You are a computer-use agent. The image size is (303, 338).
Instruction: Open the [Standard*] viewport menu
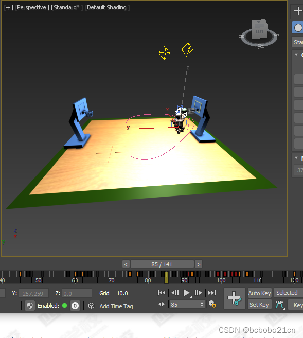point(67,7)
